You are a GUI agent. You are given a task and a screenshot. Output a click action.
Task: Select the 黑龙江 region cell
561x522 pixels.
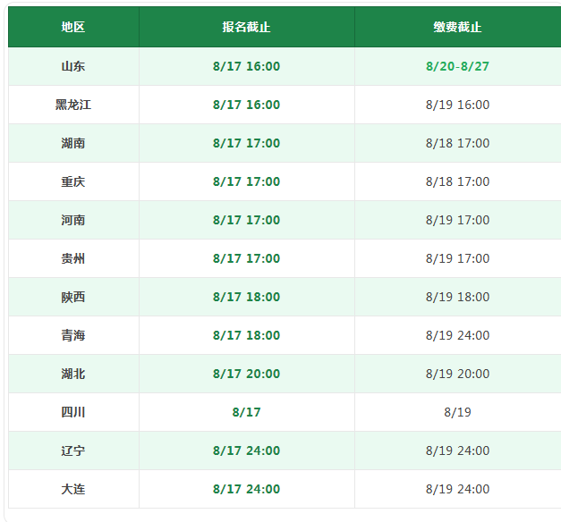click(73, 105)
